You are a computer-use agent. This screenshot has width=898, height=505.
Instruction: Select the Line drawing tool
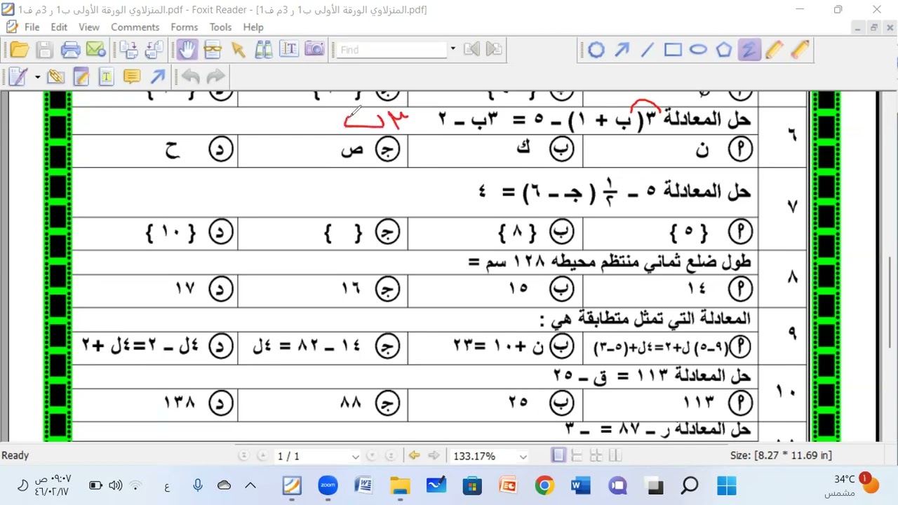pyautogui.click(x=647, y=50)
